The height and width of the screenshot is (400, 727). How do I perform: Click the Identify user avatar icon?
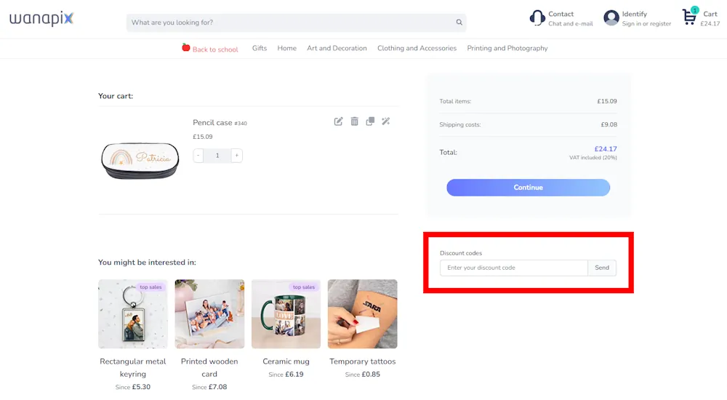coord(611,17)
